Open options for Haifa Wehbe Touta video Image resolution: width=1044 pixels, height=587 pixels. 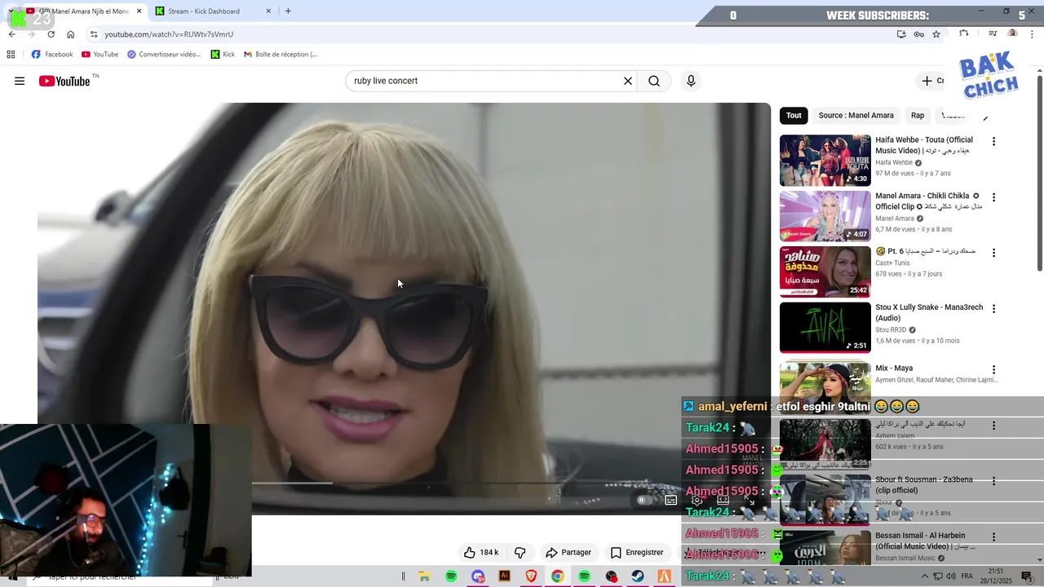click(x=993, y=141)
